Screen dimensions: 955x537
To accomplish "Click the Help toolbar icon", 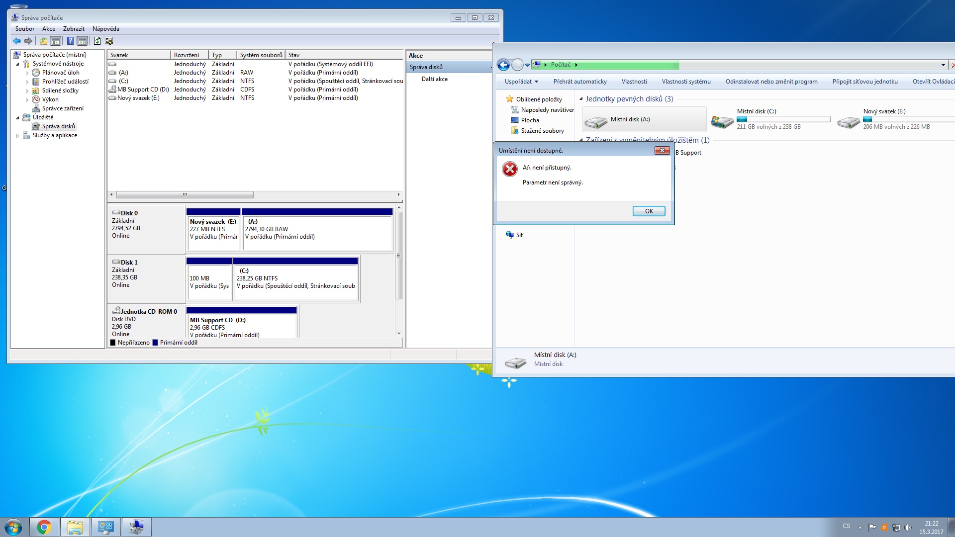I will (x=70, y=41).
